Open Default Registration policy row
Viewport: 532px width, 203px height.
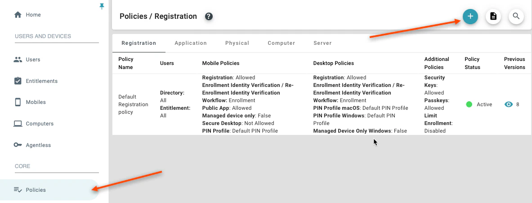tap(133, 104)
